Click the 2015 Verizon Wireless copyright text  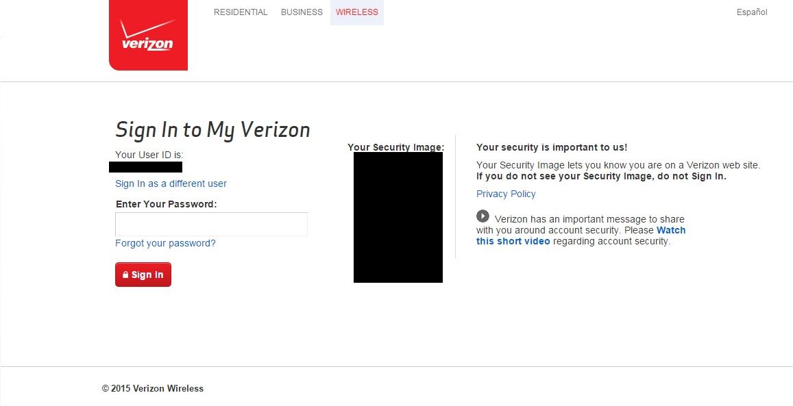coord(153,388)
